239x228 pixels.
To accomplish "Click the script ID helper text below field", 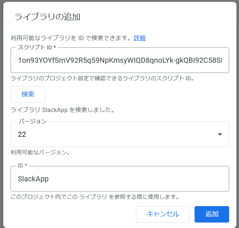I will click(x=102, y=78).
